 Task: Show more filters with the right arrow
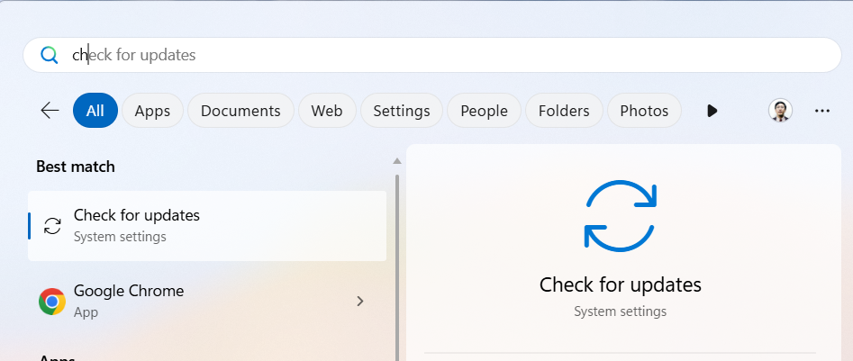pyautogui.click(x=712, y=111)
